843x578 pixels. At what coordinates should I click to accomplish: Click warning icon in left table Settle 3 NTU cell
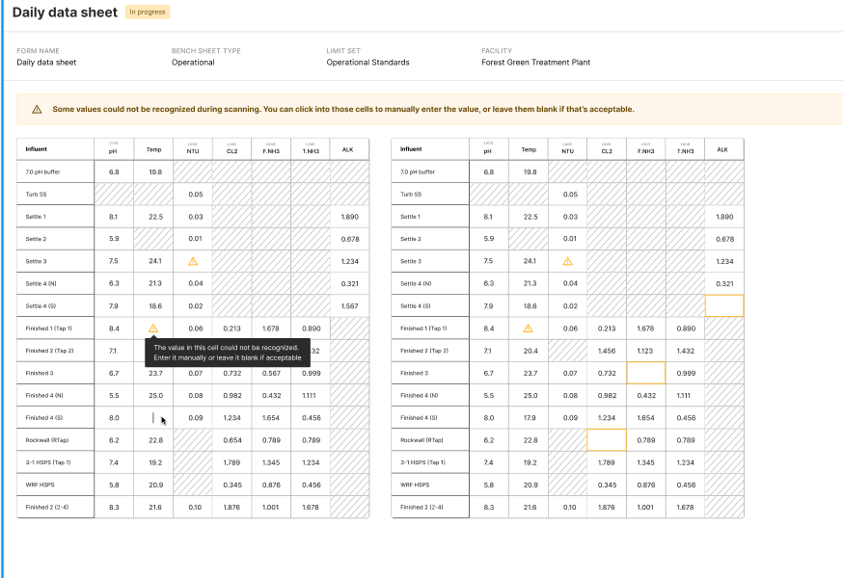click(x=192, y=261)
